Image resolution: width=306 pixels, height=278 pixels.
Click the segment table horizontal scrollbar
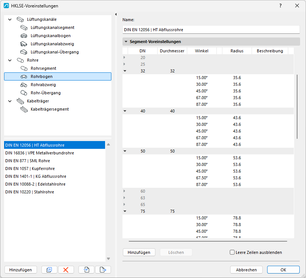208,241
